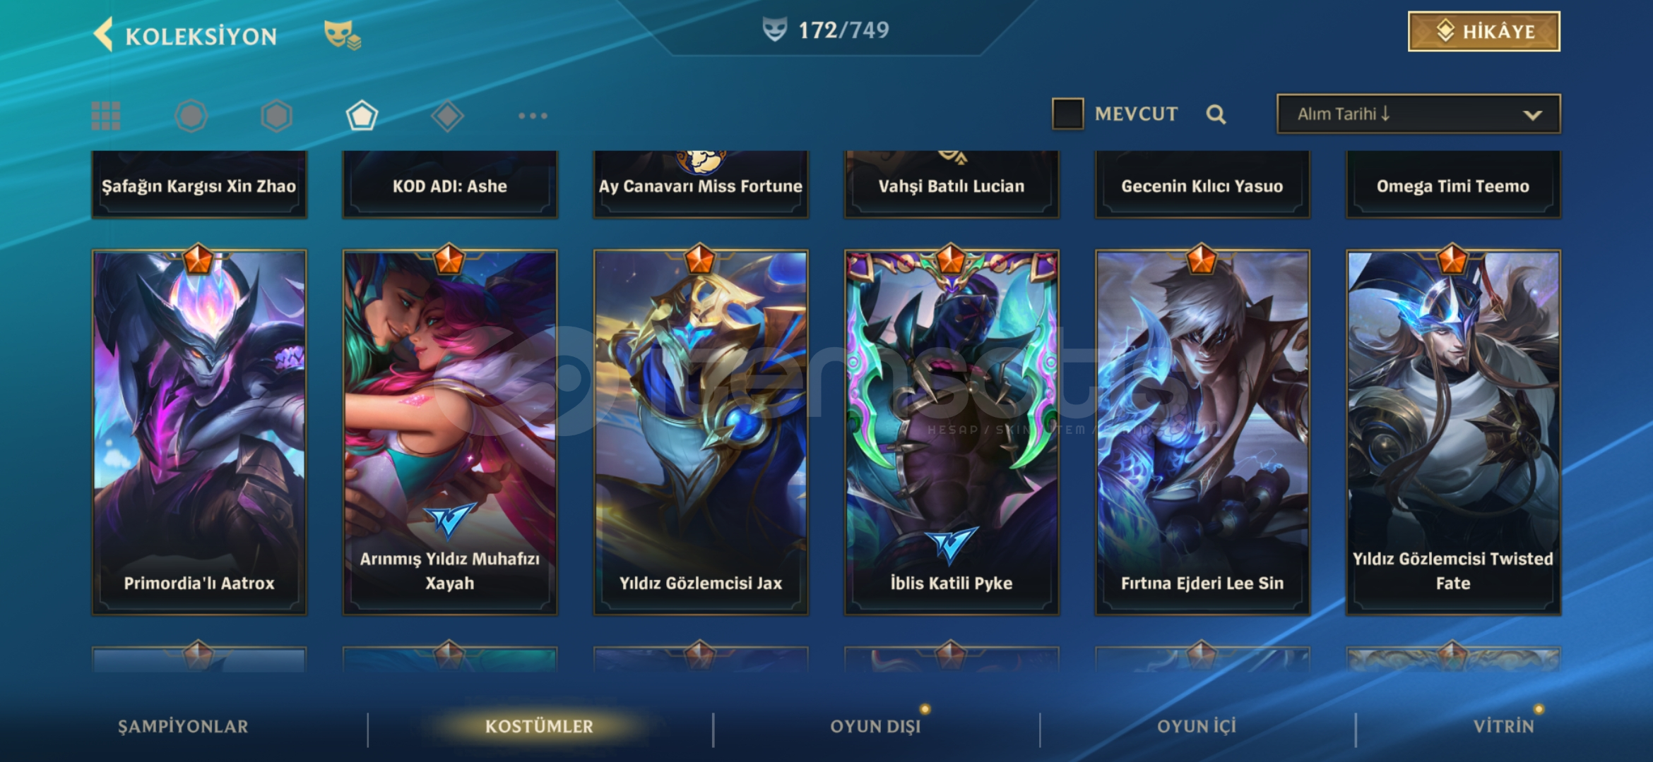Open the Alım Tarihi sort dropdown
The width and height of the screenshot is (1653, 762).
coord(1418,114)
